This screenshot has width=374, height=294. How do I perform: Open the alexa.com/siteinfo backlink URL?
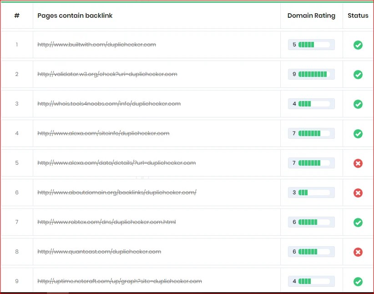(x=103, y=133)
